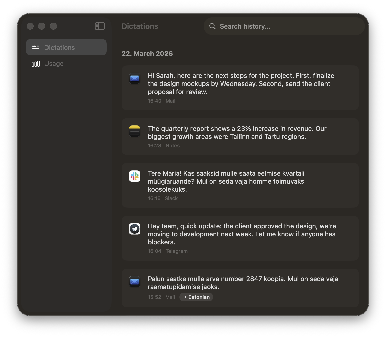Image resolution: width=386 pixels, height=337 pixels.
Task: Select the 'Tere Maria!' dictation text
Action: [x=226, y=181]
